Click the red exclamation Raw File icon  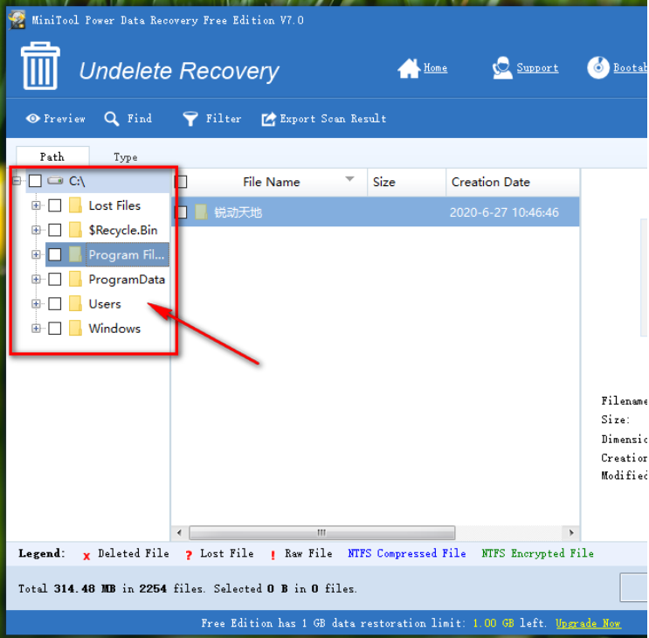click(x=273, y=555)
